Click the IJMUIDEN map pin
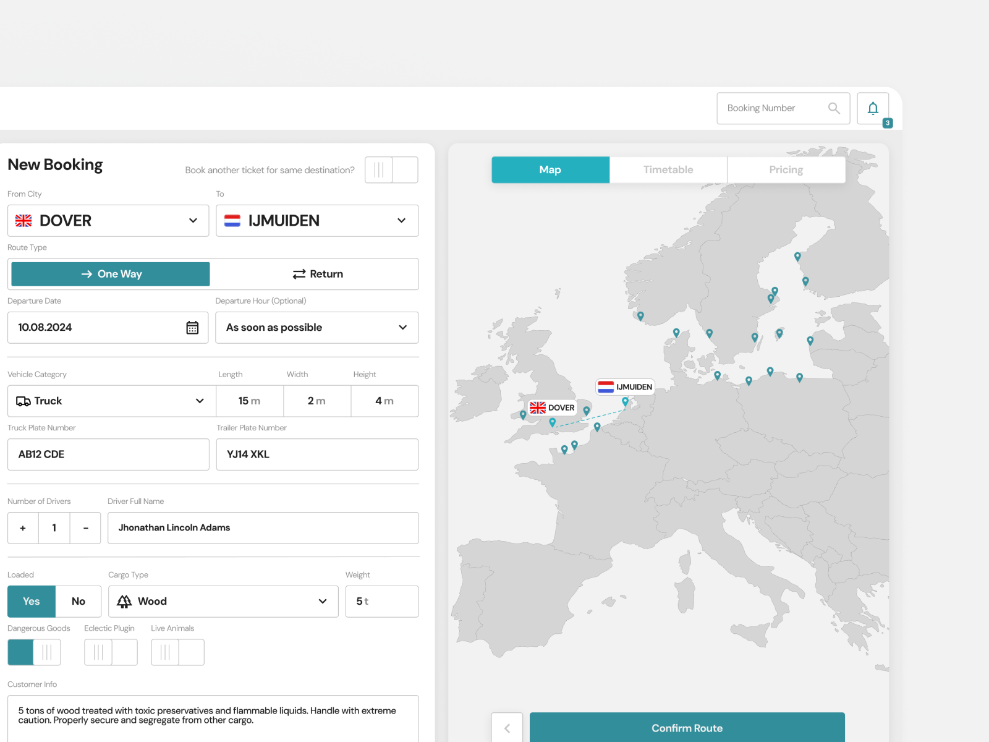 tap(625, 402)
